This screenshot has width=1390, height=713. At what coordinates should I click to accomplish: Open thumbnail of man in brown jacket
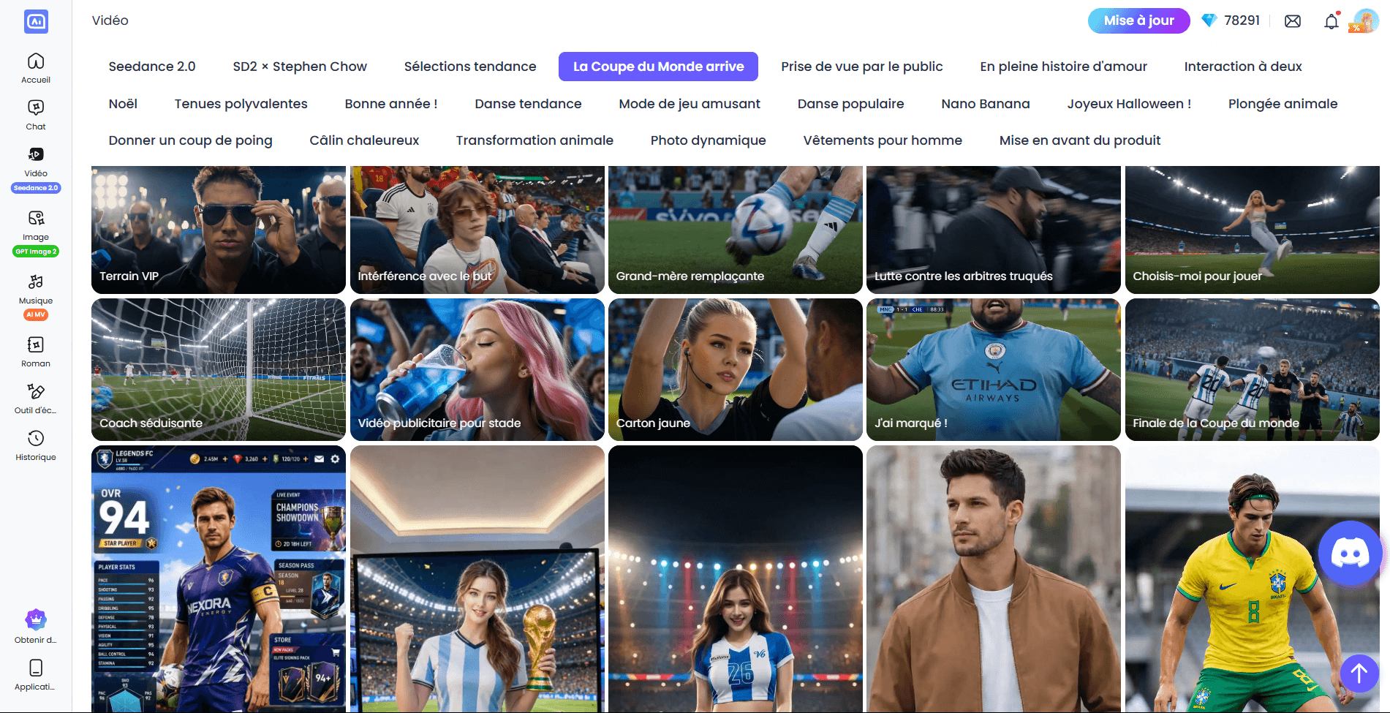994,578
